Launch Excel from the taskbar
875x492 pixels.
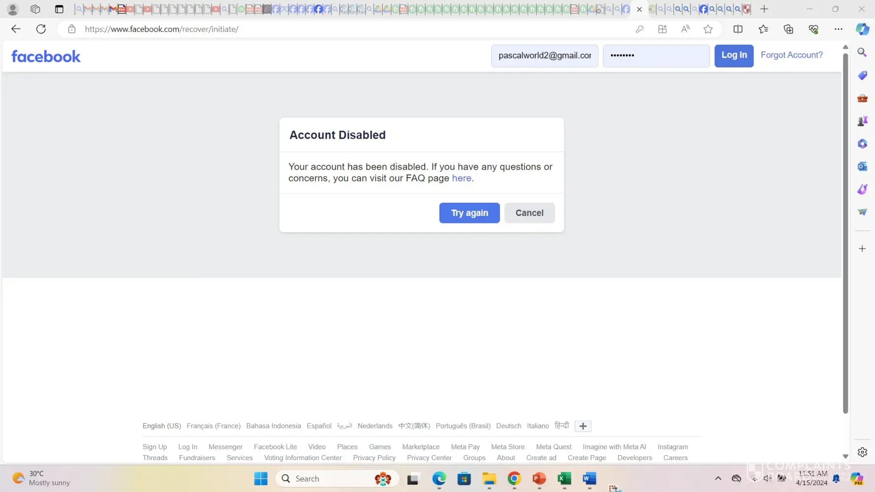tap(564, 478)
